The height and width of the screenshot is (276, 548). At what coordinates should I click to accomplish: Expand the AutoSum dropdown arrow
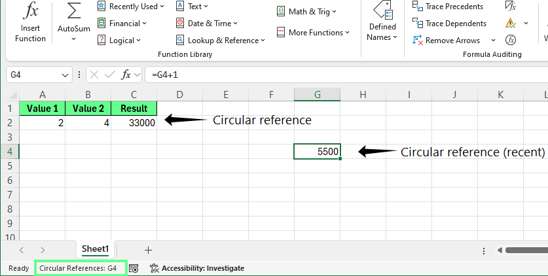coord(73,39)
